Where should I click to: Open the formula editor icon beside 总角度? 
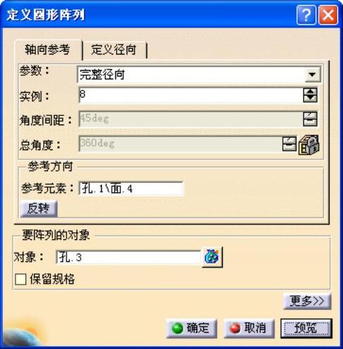pyautogui.click(x=309, y=144)
